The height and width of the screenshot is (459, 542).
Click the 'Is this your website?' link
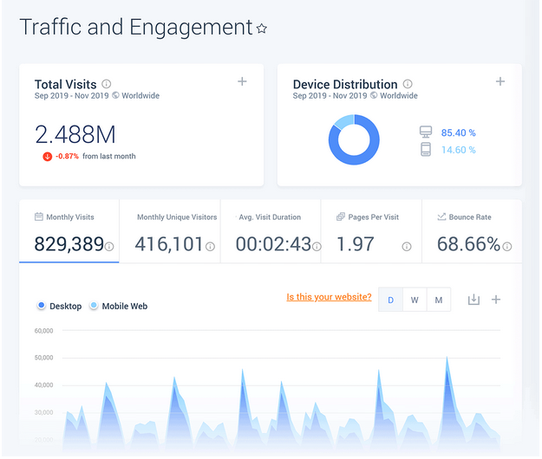329,297
